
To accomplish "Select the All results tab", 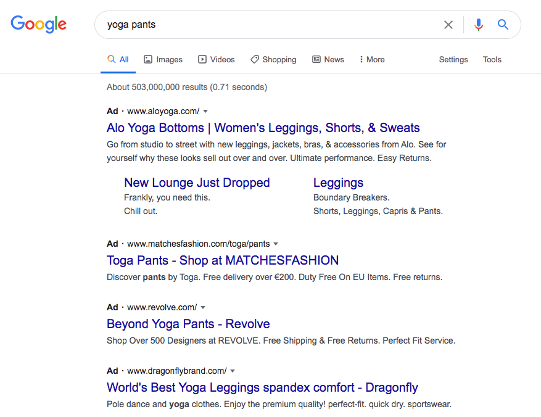I will coord(118,59).
